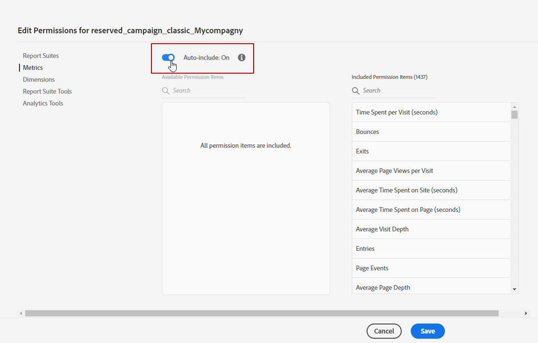Click the horizontal scrollbar right arrow

coord(526,313)
